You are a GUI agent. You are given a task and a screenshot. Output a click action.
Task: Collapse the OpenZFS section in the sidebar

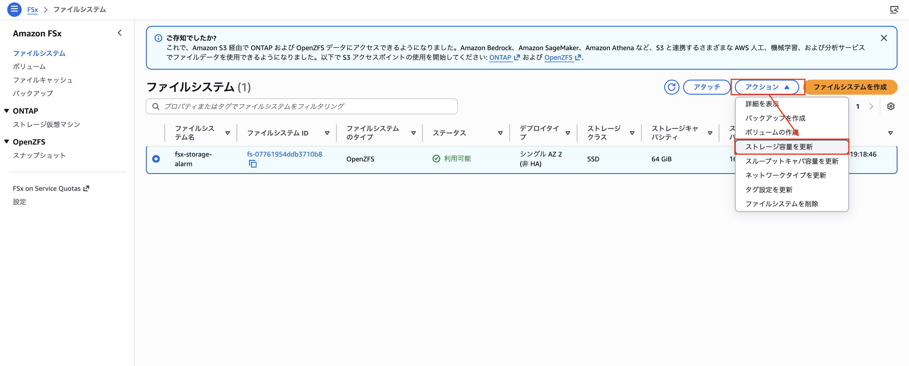point(6,142)
